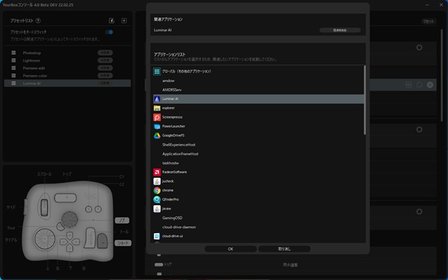This screenshot has width=448, height=280.
Task: Select the AMDRSServ application row
Action: point(258,90)
